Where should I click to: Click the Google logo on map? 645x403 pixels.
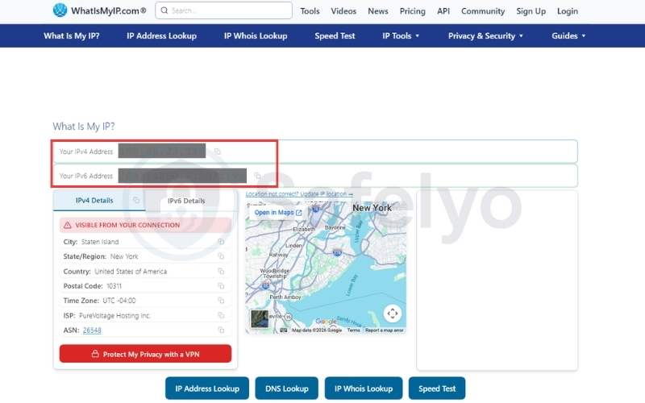[x=326, y=322]
